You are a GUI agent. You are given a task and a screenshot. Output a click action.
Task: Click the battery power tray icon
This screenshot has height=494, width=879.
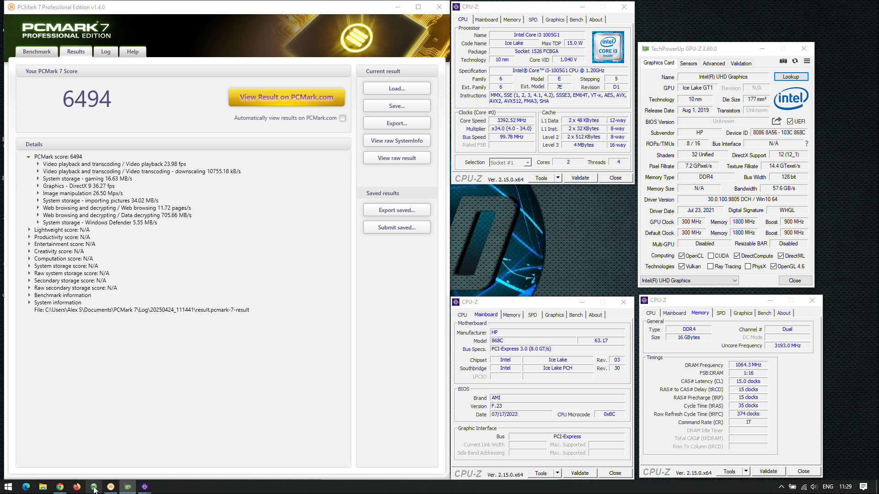click(793, 487)
